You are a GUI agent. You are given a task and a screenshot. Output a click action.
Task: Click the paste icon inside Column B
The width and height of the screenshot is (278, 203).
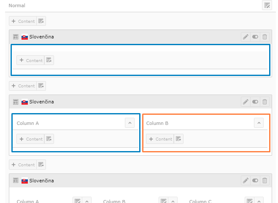(178, 139)
